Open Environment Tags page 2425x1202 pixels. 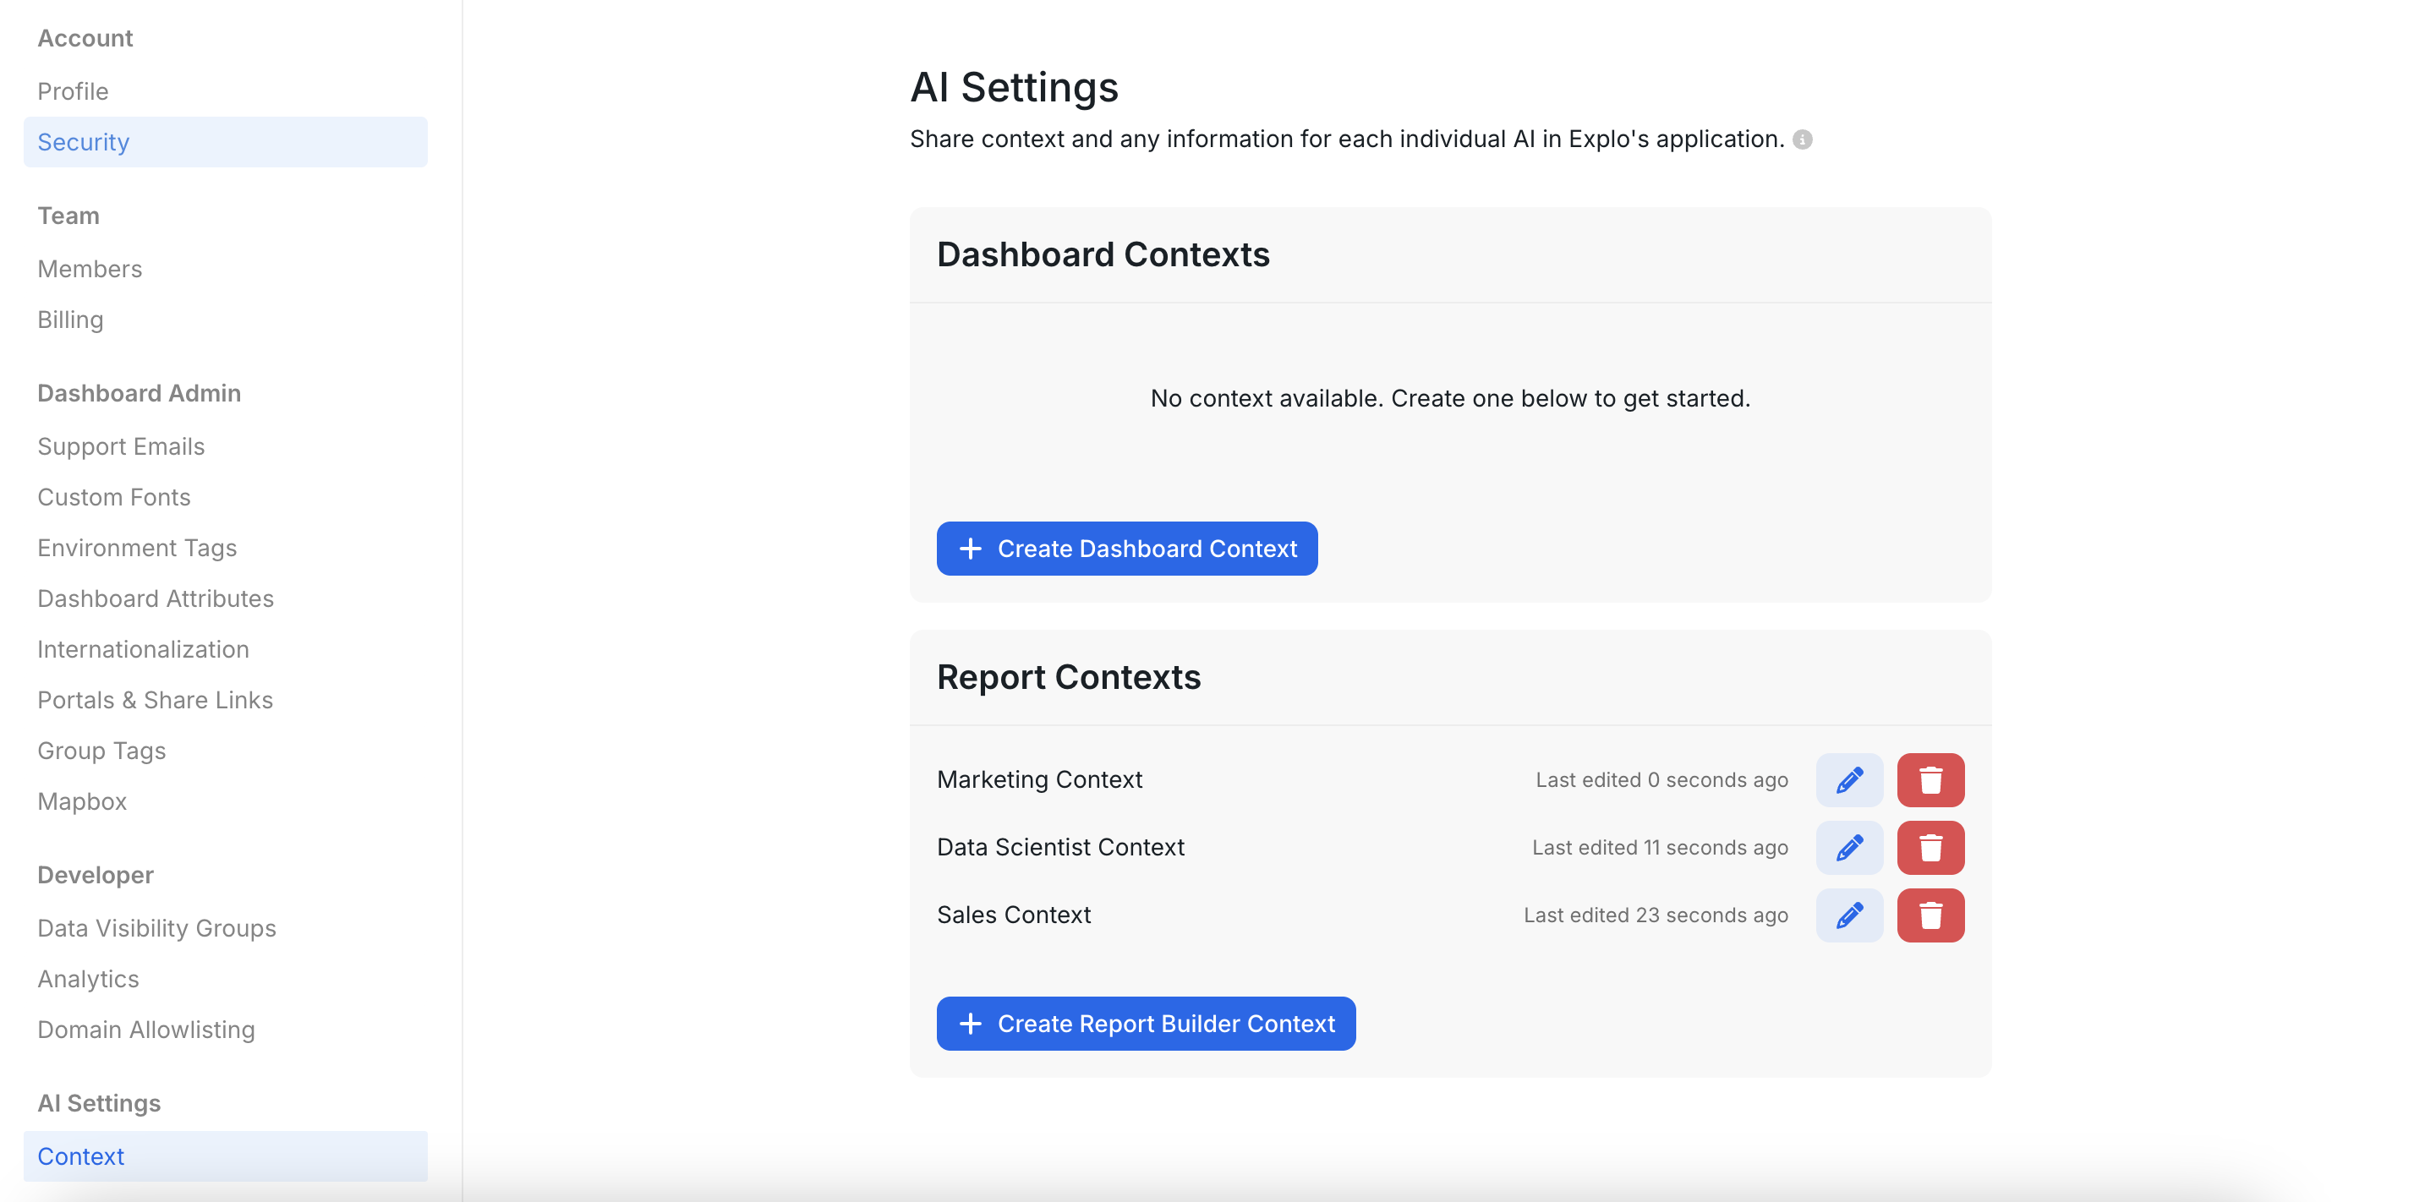[x=136, y=548]
